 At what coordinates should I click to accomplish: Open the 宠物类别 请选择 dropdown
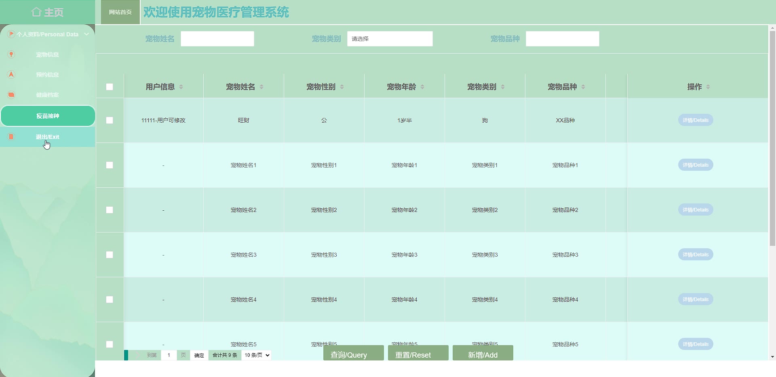390,39
